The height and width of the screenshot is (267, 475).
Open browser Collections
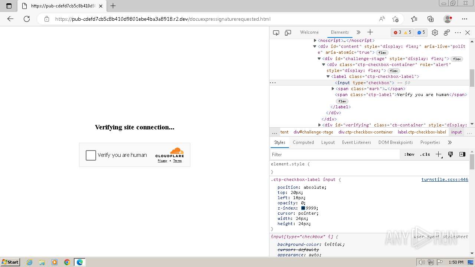point(430,19)
